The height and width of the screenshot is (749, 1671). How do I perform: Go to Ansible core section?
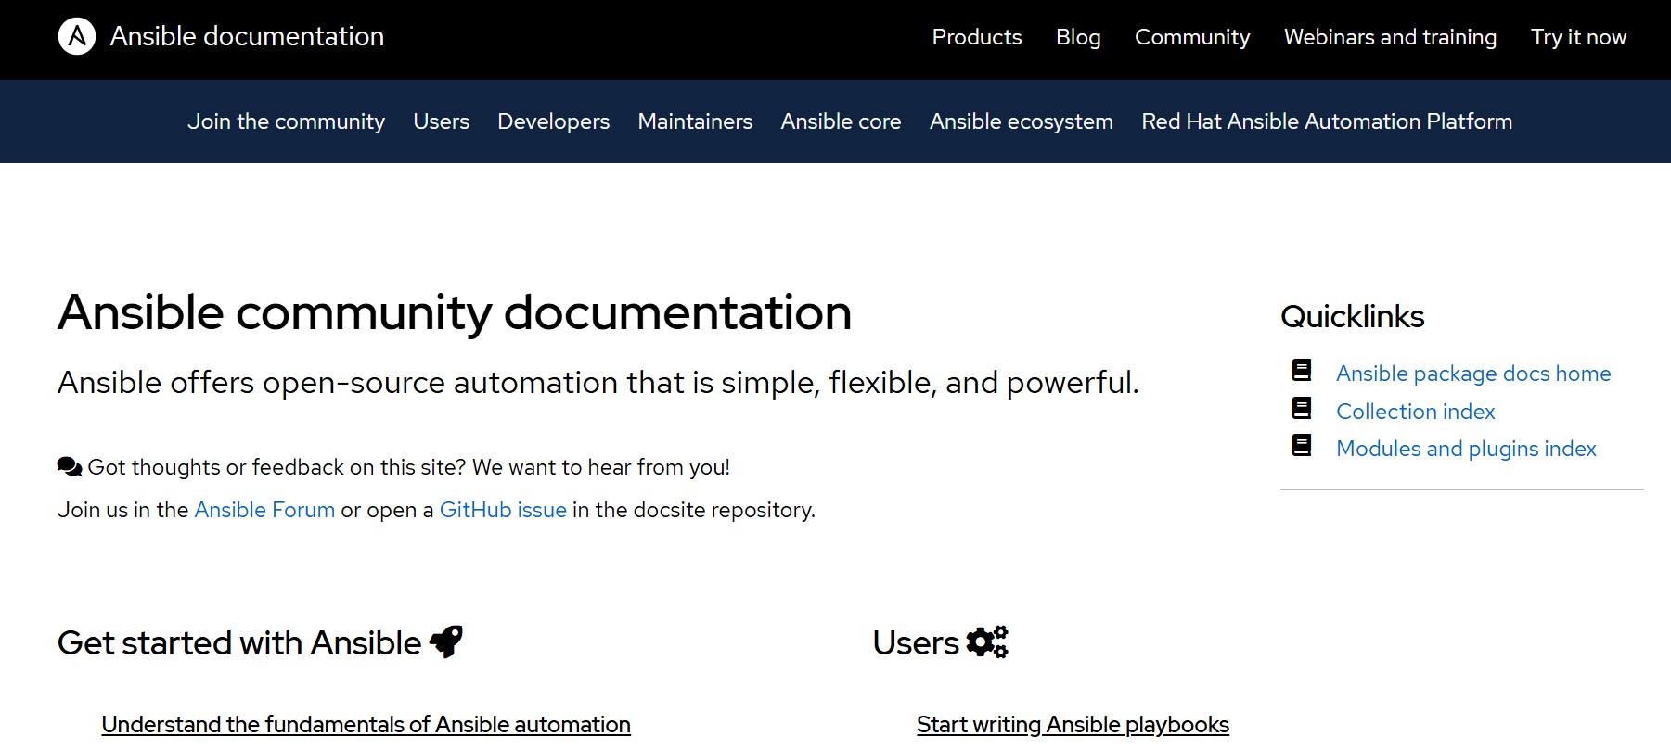click(x=841, y=121)
